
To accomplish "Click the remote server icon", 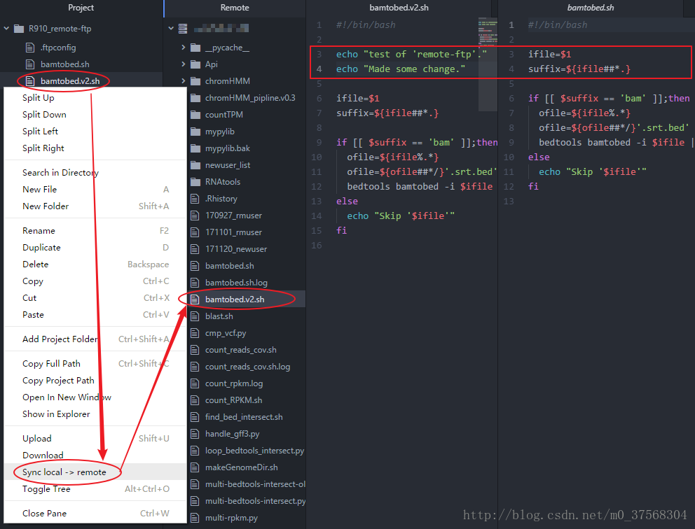I will tap(183, 29).
